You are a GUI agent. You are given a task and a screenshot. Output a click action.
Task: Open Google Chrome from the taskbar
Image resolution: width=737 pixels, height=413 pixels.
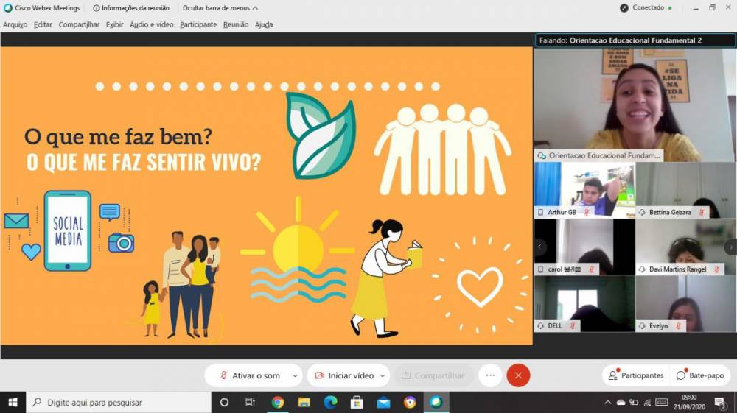(x=278, y=403)
